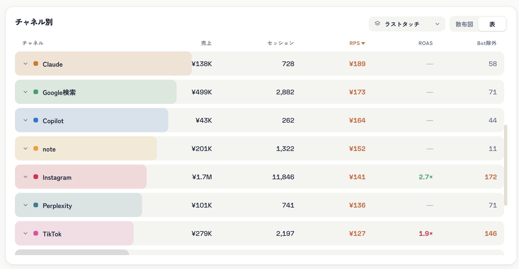Sort by Bot除外 column header
The width and height of the screenshot is (519, 269).
tap(487, 43)
